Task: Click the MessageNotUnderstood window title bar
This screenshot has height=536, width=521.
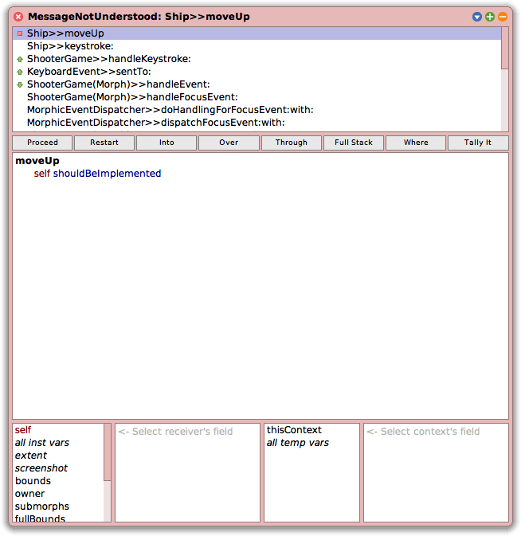Action: click(x=260, y=17)
